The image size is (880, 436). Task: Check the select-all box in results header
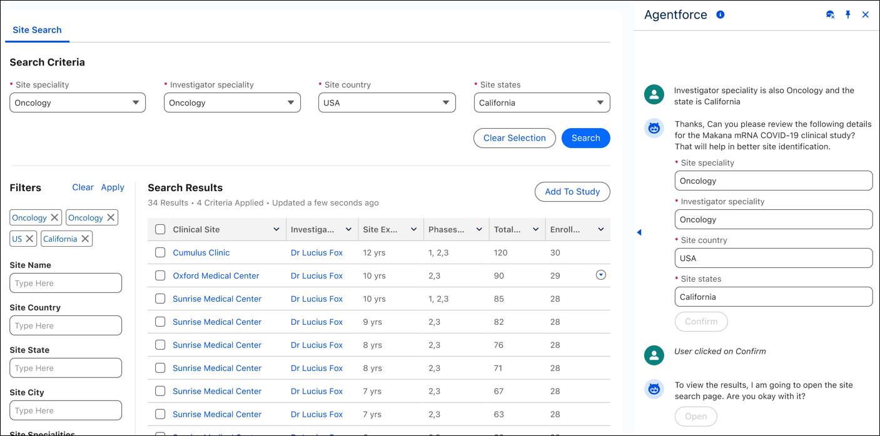tap(159, 229)
